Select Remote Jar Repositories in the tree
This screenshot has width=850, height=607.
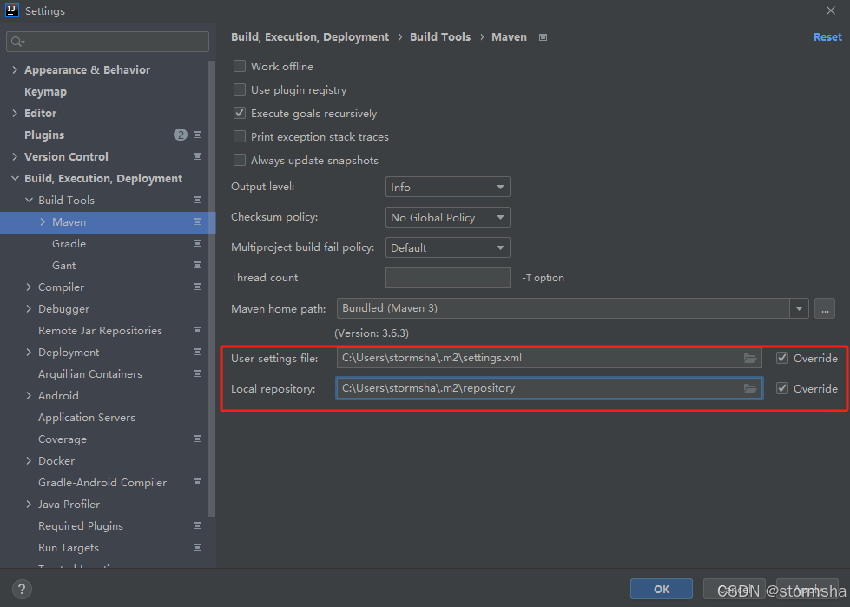pyautogui.click(x=101, y=331)
